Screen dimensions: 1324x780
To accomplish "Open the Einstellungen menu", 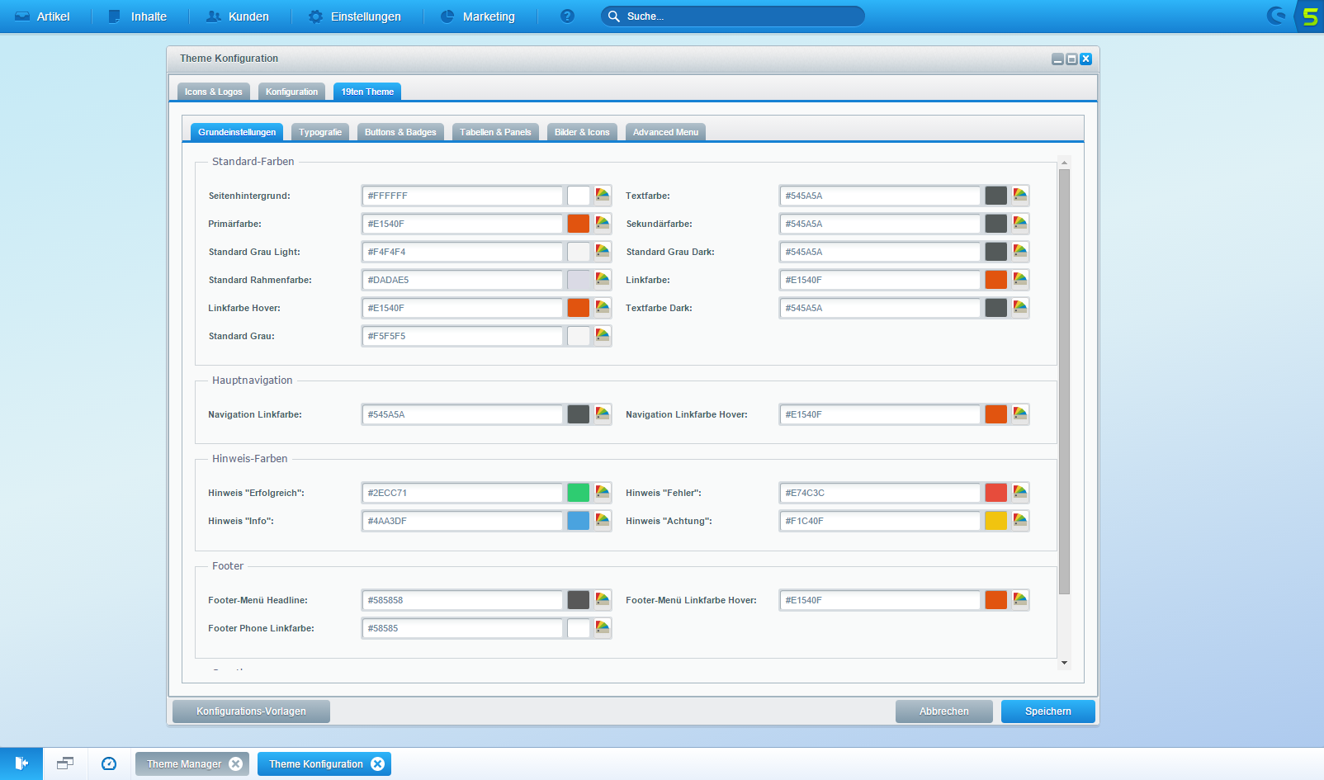I will click(355, 17).
